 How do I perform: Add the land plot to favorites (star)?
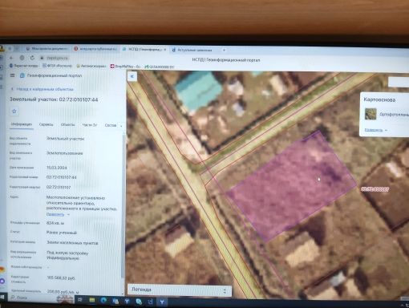(14, 111)
